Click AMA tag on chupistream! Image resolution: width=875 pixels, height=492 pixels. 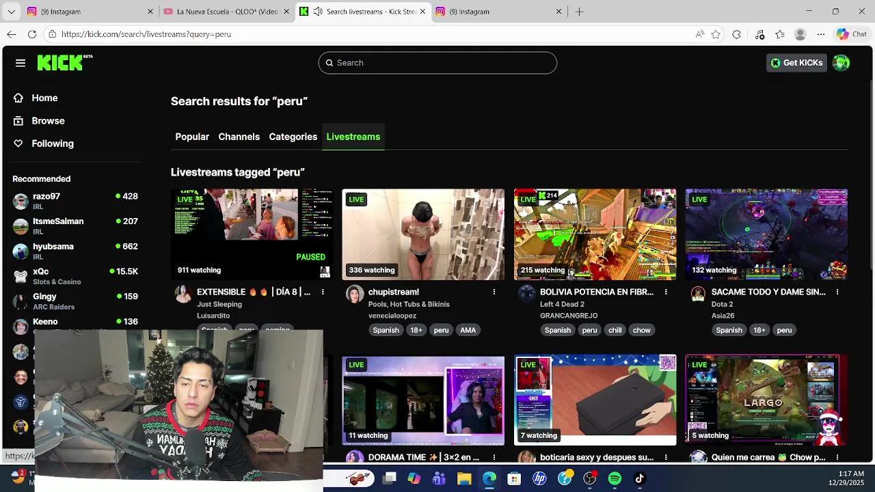point(468,330)
